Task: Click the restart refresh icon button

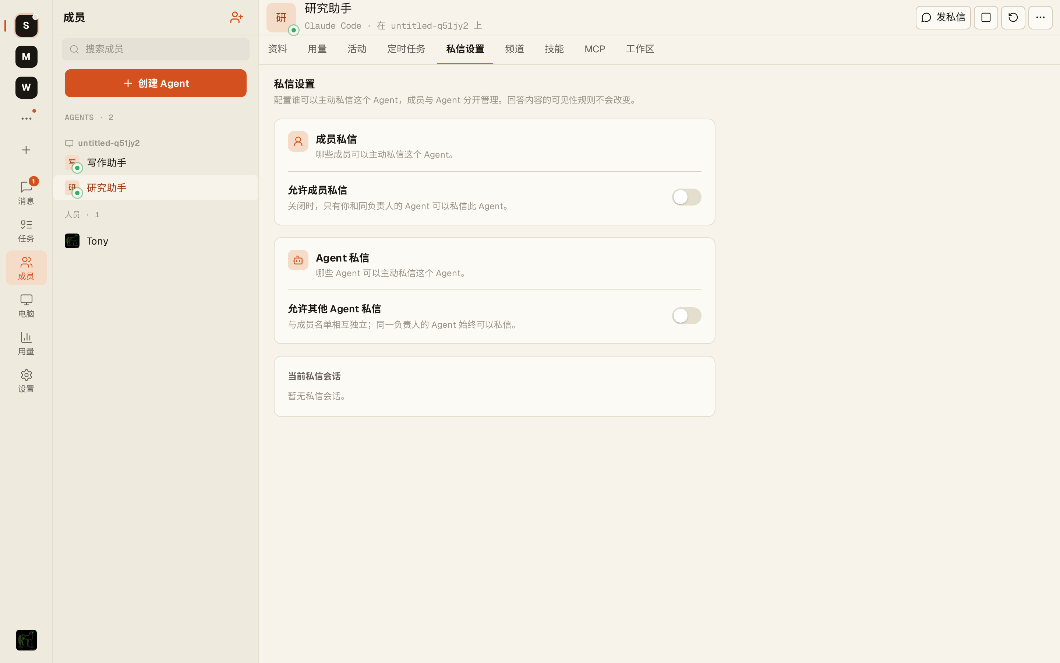Action: [1013, 18]
